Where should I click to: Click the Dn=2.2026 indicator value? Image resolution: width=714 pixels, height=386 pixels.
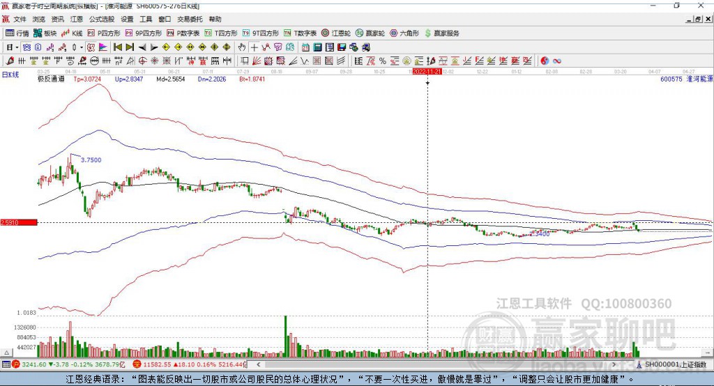tap(212, 79)
